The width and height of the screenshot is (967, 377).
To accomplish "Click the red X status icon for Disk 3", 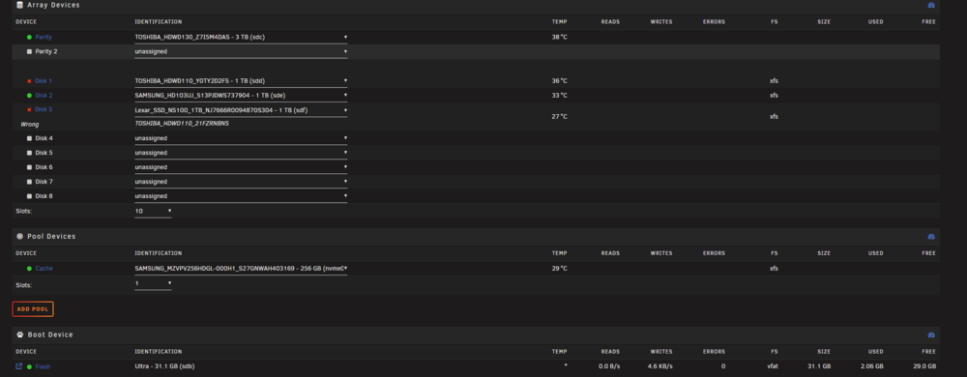I will (29, 109).
